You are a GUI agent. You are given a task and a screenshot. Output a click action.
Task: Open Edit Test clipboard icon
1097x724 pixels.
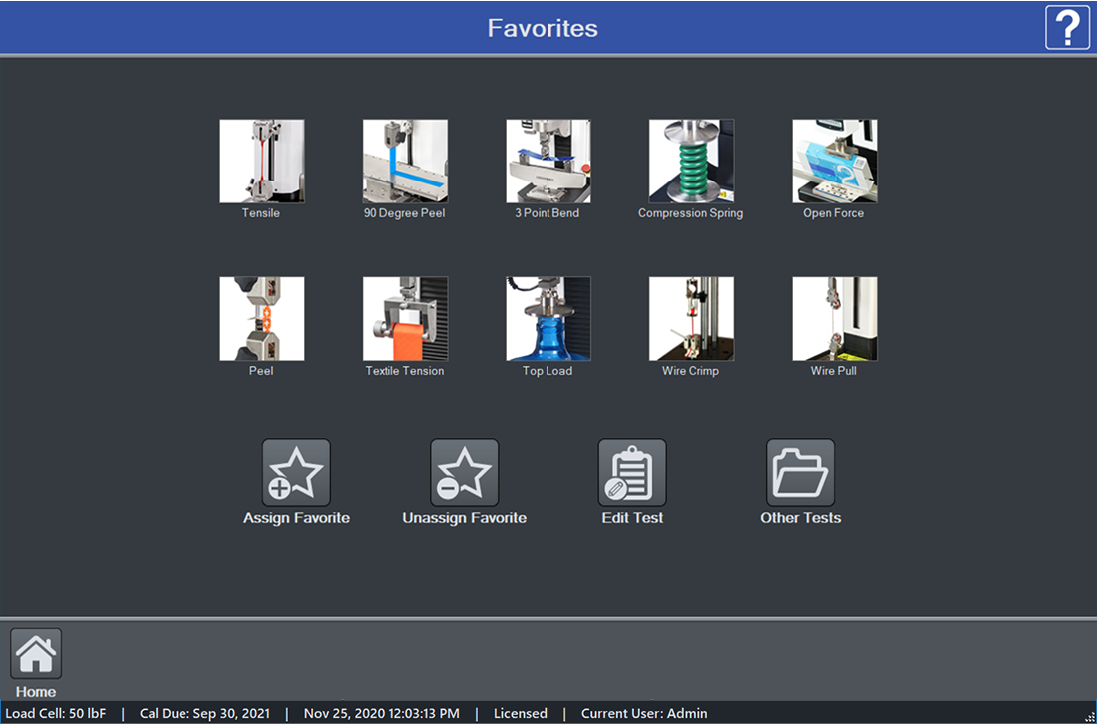point(632,473)
